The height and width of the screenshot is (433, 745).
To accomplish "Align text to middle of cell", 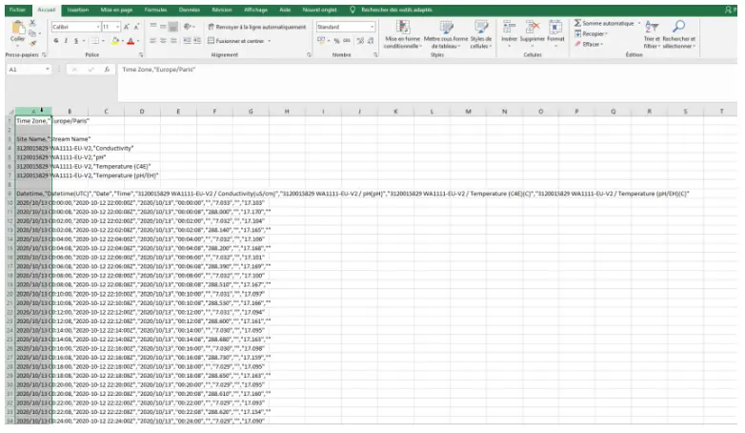I will click(163, 26).
